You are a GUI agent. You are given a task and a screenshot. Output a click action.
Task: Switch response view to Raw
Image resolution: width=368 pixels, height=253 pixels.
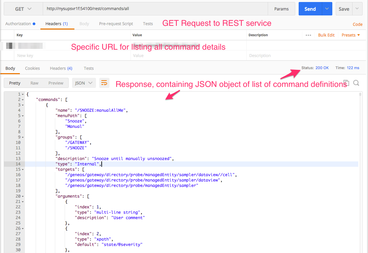tap(34, 83)
